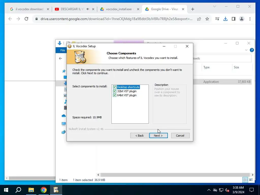260x195 pixels.
Task: Click the address bar URL
Action: coord(116,19)
